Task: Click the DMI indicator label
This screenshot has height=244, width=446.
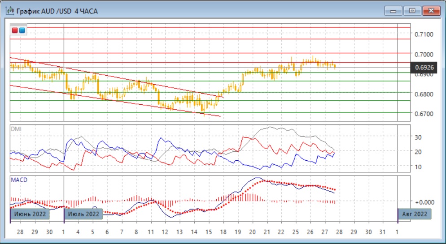Action: [16, 129]
